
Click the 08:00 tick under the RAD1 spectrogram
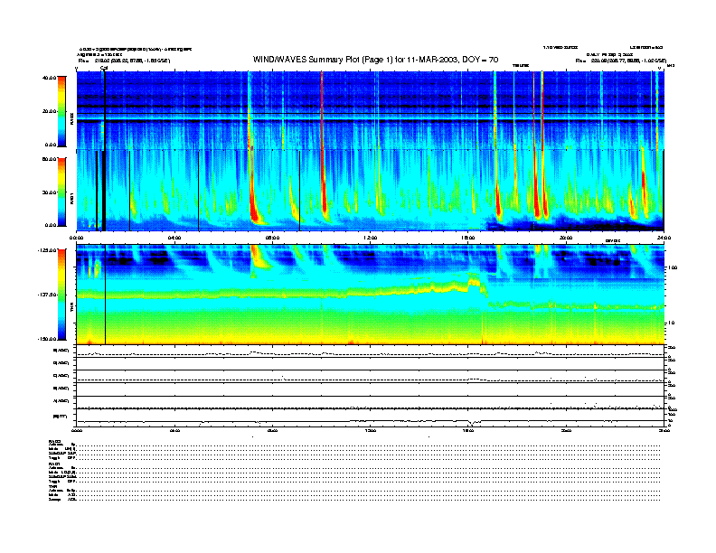(272, 238)
